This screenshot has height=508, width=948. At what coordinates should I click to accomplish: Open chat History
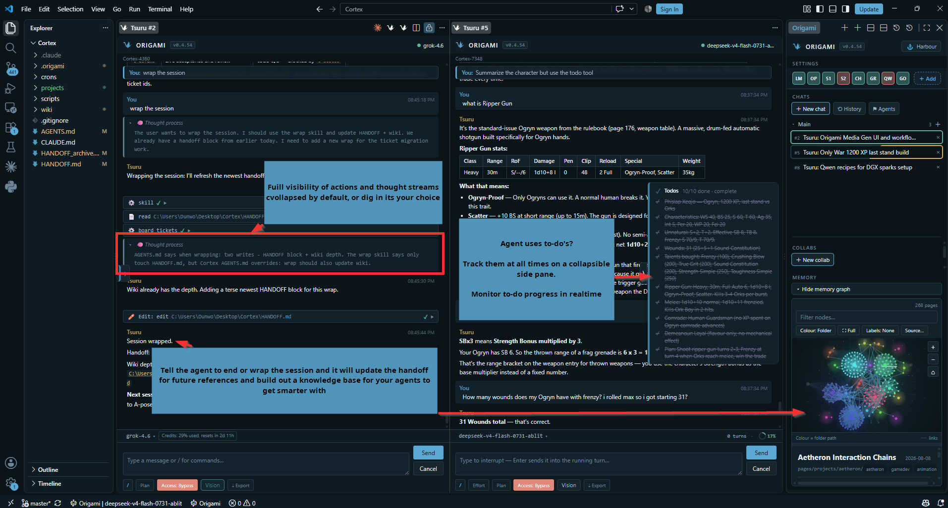pyautogui.click(x=849, y=109)
